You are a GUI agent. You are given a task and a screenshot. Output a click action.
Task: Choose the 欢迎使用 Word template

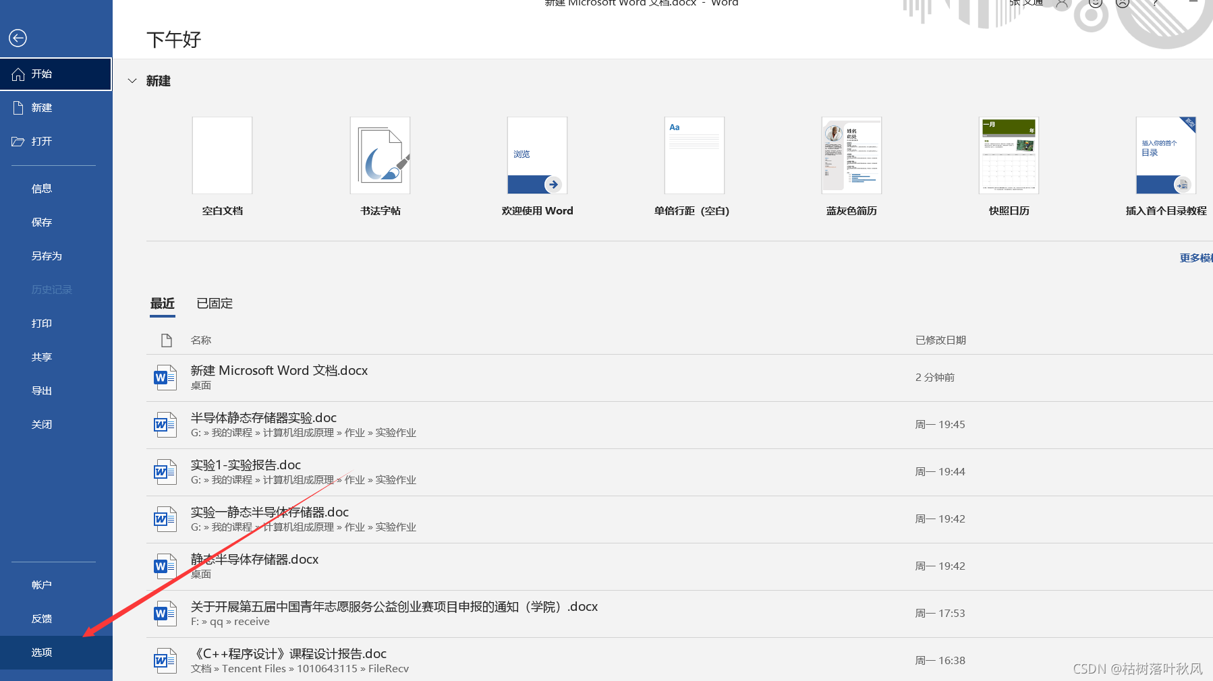pos(538,156)
